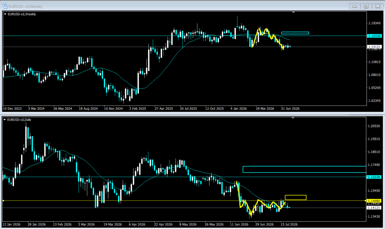The height and width of the screenshot is (229, 385).
Task: Click 1.20530 on Daily price axis
Action: pos(374,126)
